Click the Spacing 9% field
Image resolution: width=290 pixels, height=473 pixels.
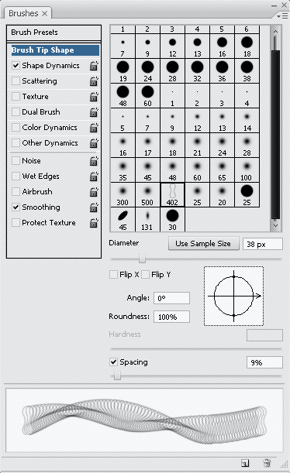click(264, 362)
